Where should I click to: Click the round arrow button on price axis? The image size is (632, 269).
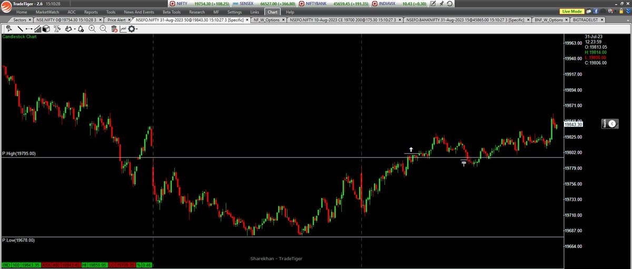(x=612, y=124)
